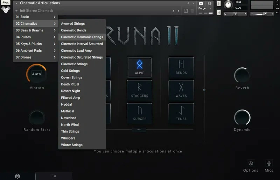280x180 pixels.
Task: Toggle the WAVES articulation
Action: (x=181, y=90)
